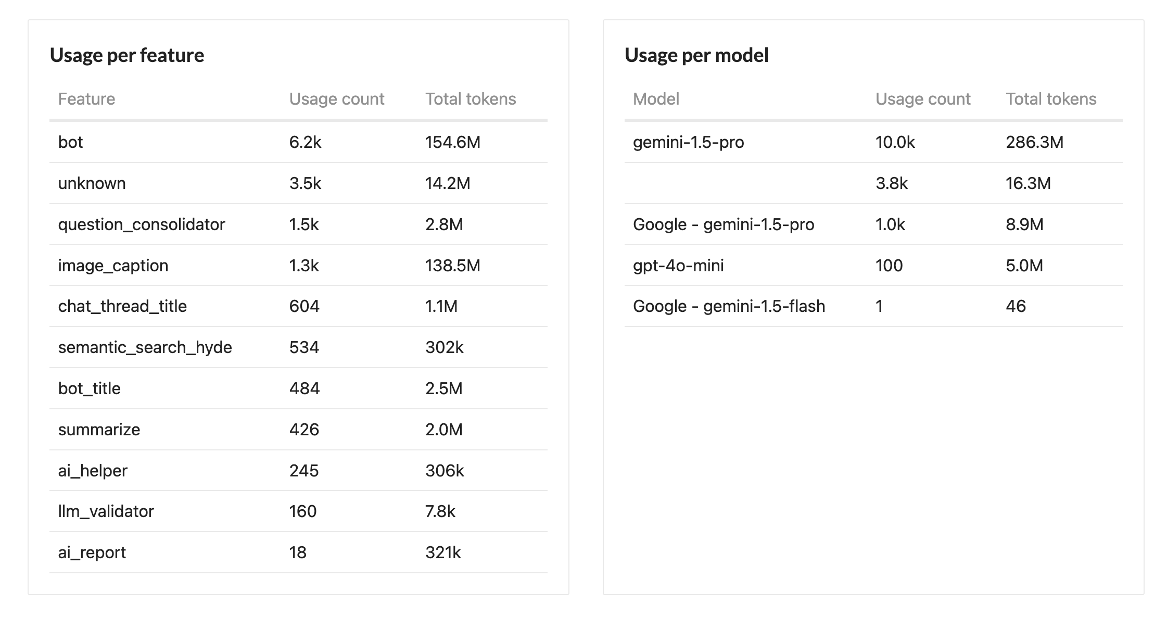Select the question_consolidator feature row
This screenshot has height=629, width=1167.
click(141, 224)
